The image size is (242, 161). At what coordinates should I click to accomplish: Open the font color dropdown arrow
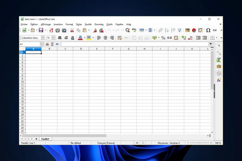point(85,38)
